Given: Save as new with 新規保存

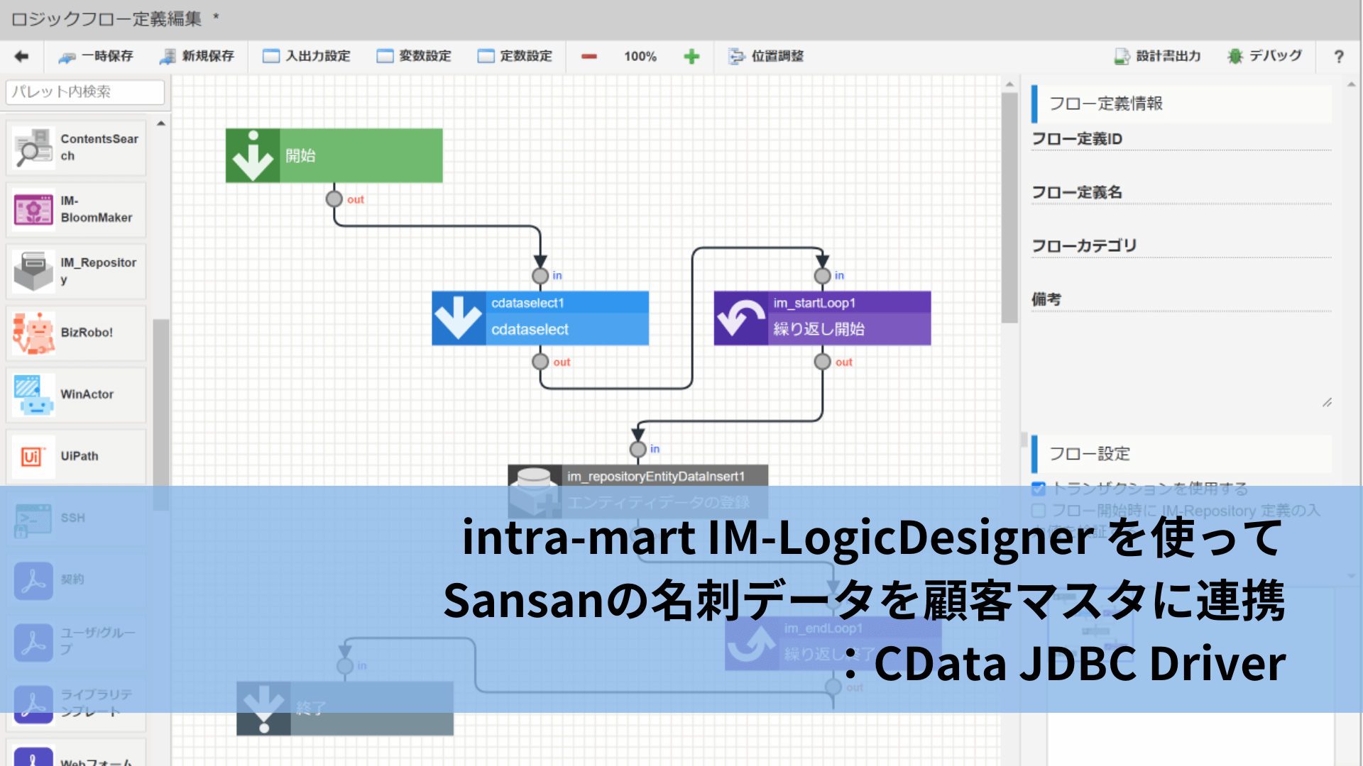Looking at the screenshot, I should tap(197, 56).
